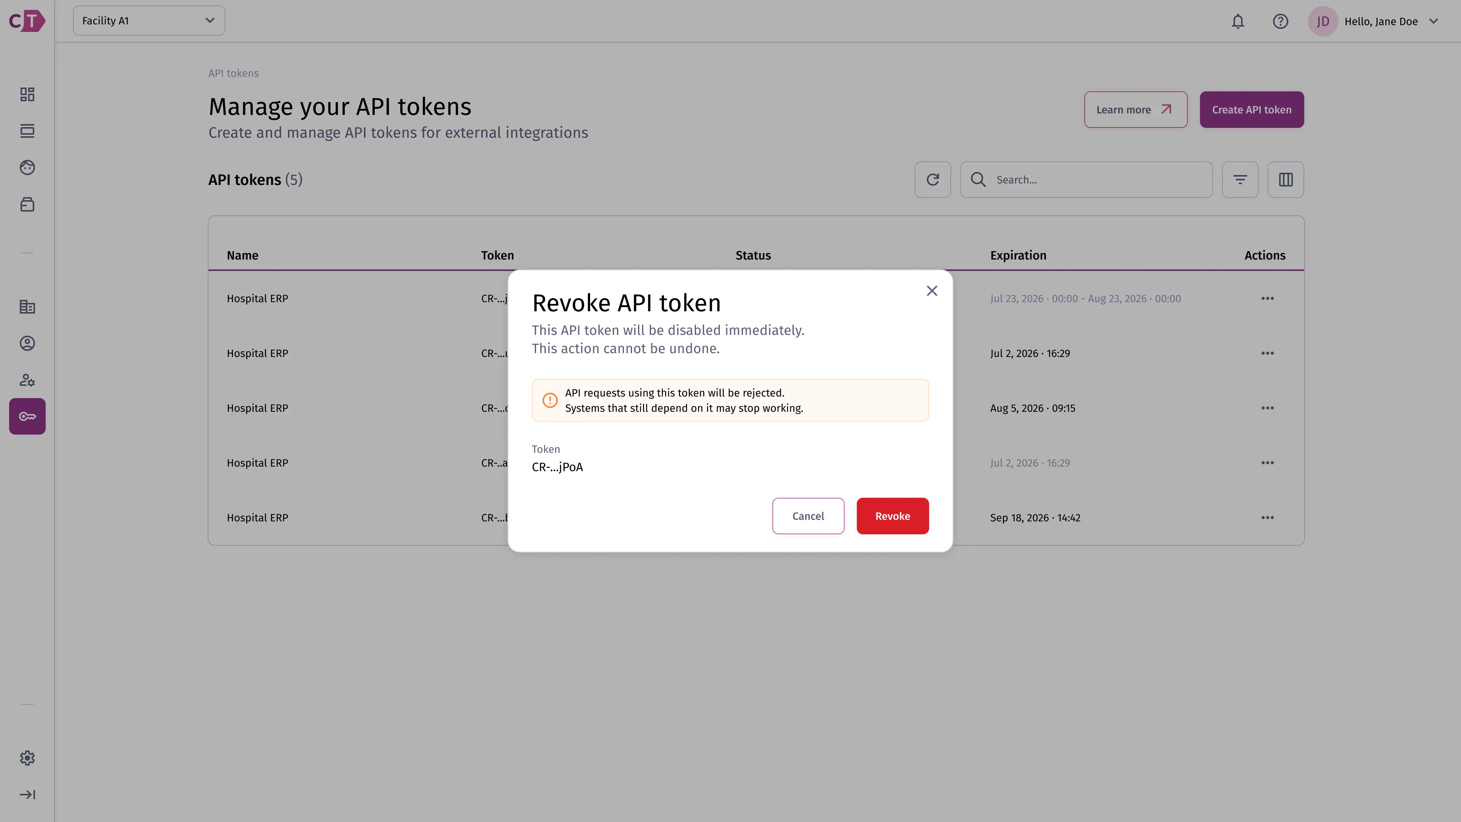Focus the Search tokens field

(1086, 180)
